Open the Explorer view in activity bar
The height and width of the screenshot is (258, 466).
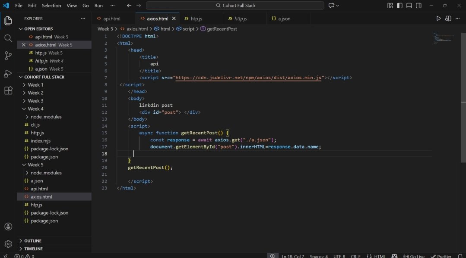pos(8,21)
